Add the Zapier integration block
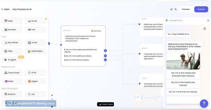 (x=36, y=81)
